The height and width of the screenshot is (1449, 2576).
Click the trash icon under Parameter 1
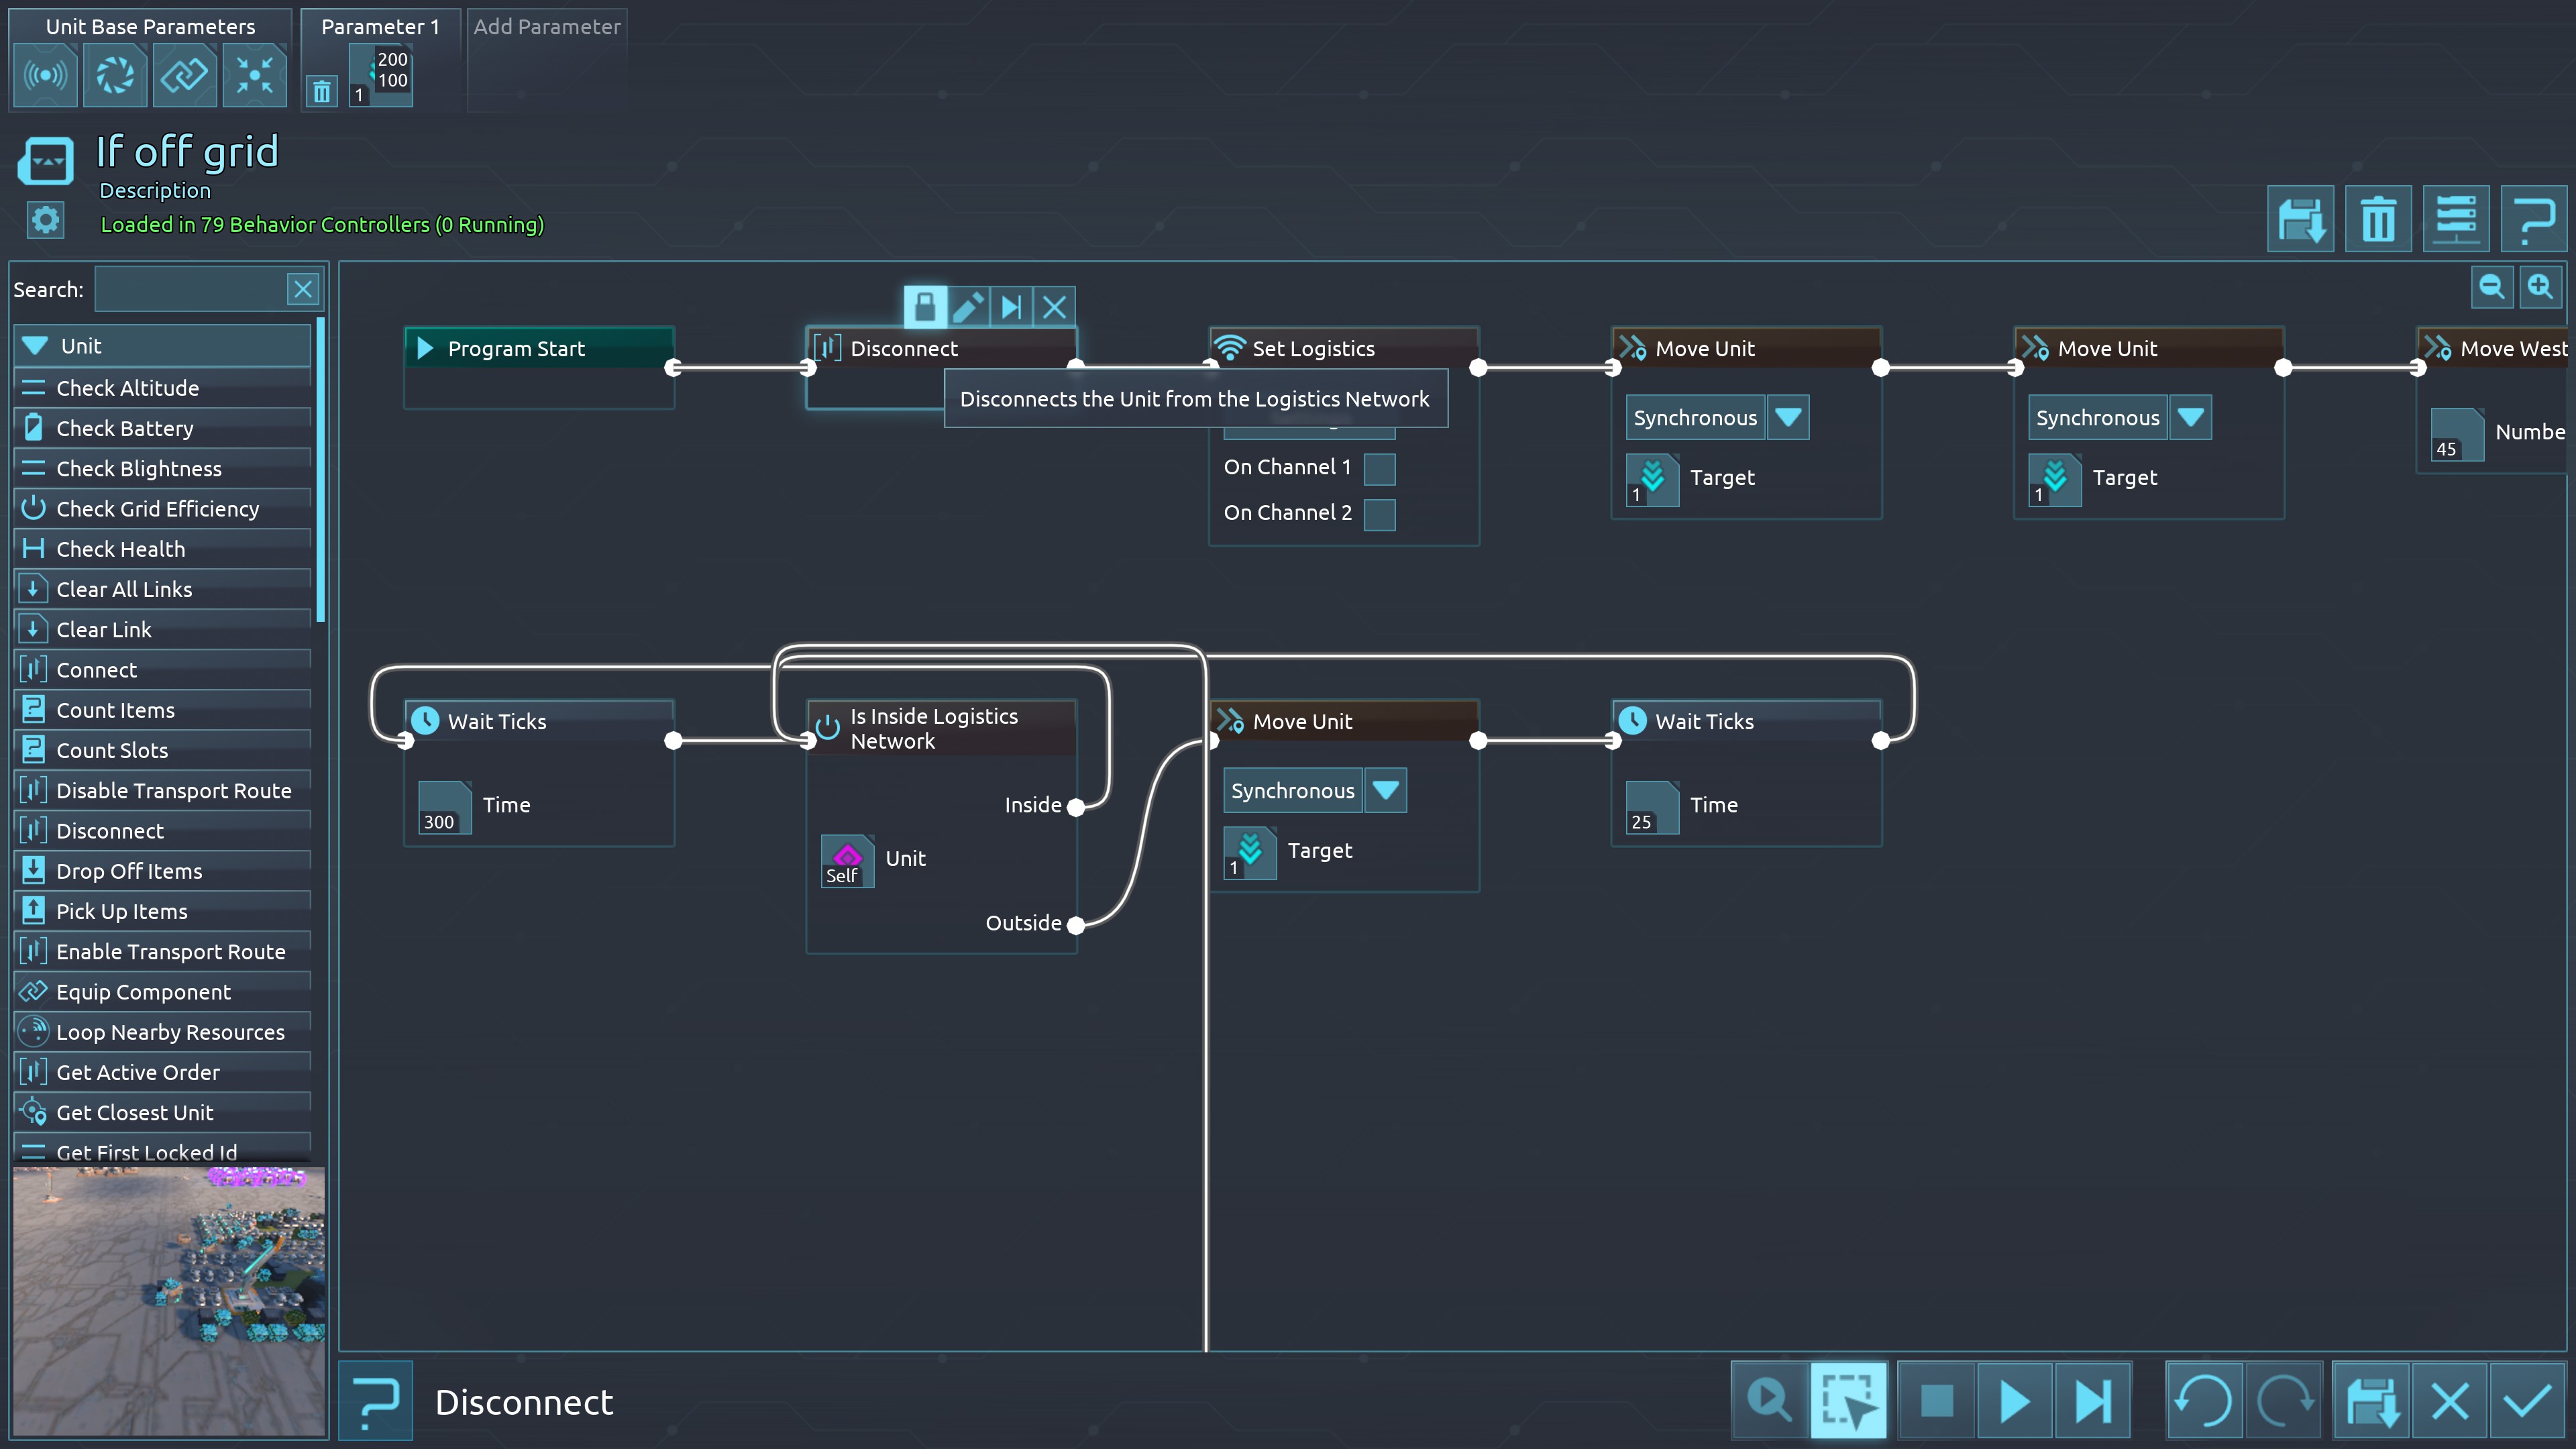point(321,92)
